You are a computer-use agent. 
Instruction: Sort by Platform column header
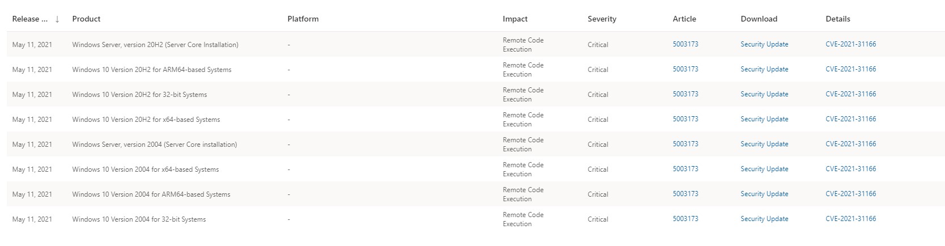click(303, 19)
